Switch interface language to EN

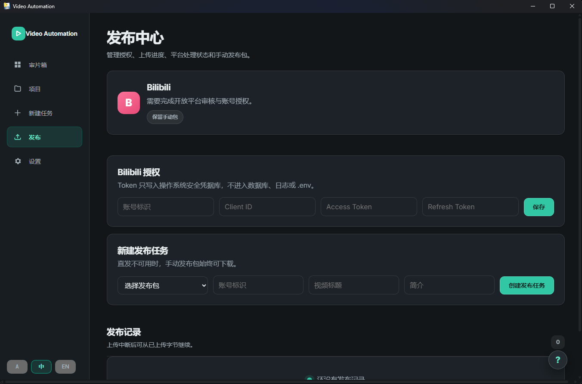pos(65,367)
